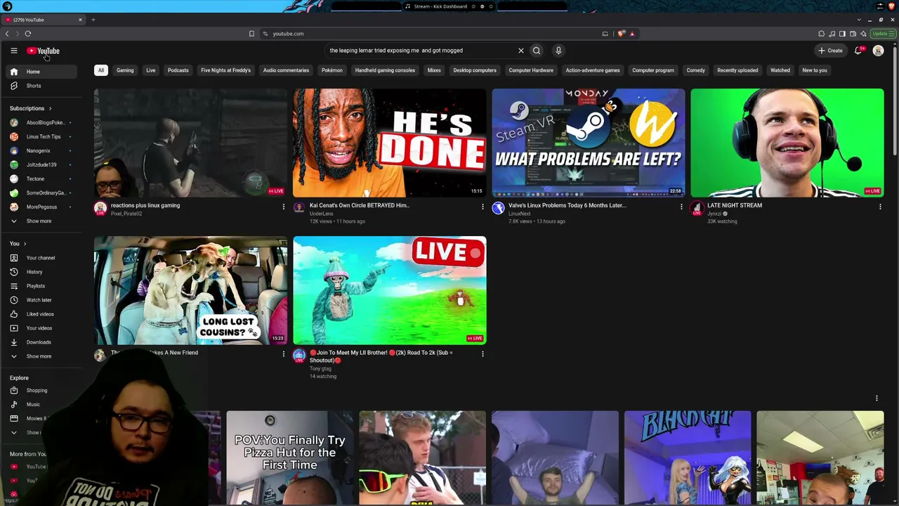Open the Joltzdude139 subscription
The height and width of the screenshot is (506, 899).
41,164
